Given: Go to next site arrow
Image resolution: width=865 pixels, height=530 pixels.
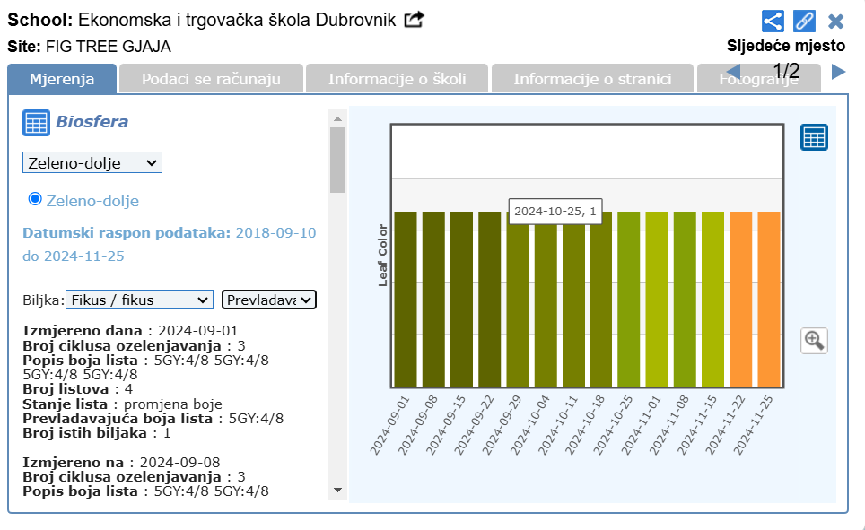Looking at the screenshot, I should 839,72.
